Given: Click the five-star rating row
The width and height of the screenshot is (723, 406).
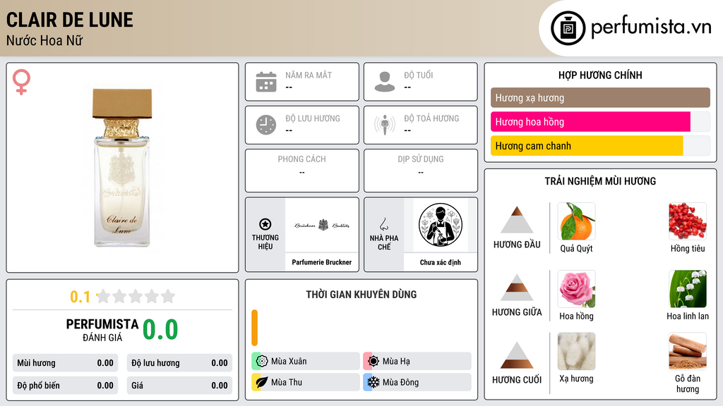Looking at the screenshot, I should click(136, 296).
